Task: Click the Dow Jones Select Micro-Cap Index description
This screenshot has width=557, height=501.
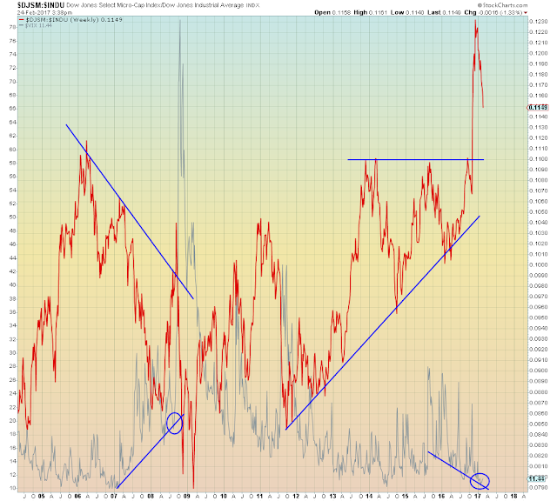Action: (114, 5)
